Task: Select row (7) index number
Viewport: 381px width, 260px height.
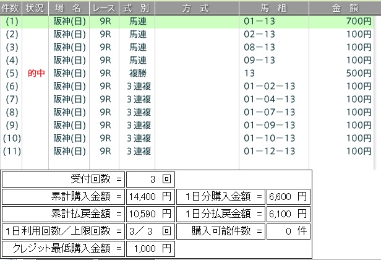Action: click(x=12, y=99)
